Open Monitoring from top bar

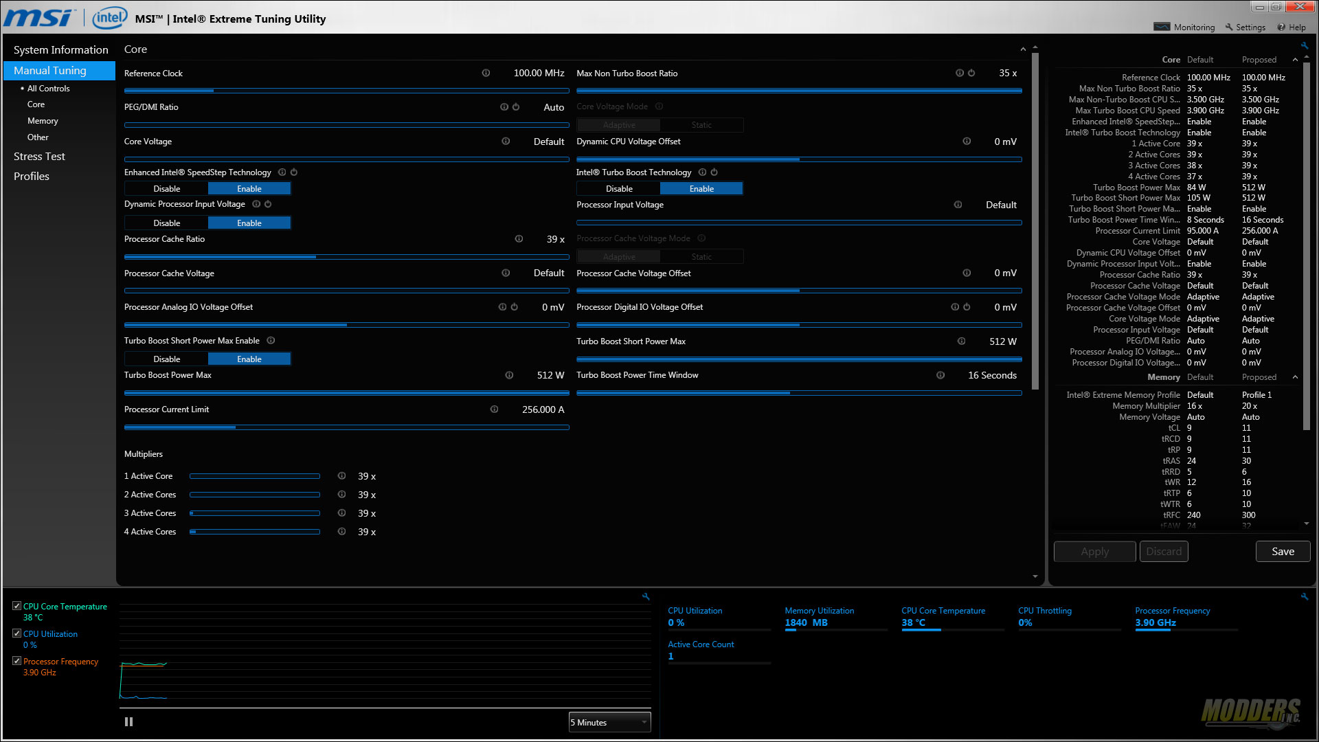pyautogui.click(x=1184, y=27)
